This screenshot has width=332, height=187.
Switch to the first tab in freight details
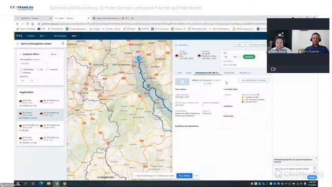point(179,73)
